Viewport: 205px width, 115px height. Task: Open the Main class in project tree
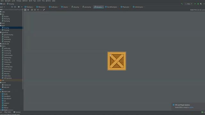[5, 105]
